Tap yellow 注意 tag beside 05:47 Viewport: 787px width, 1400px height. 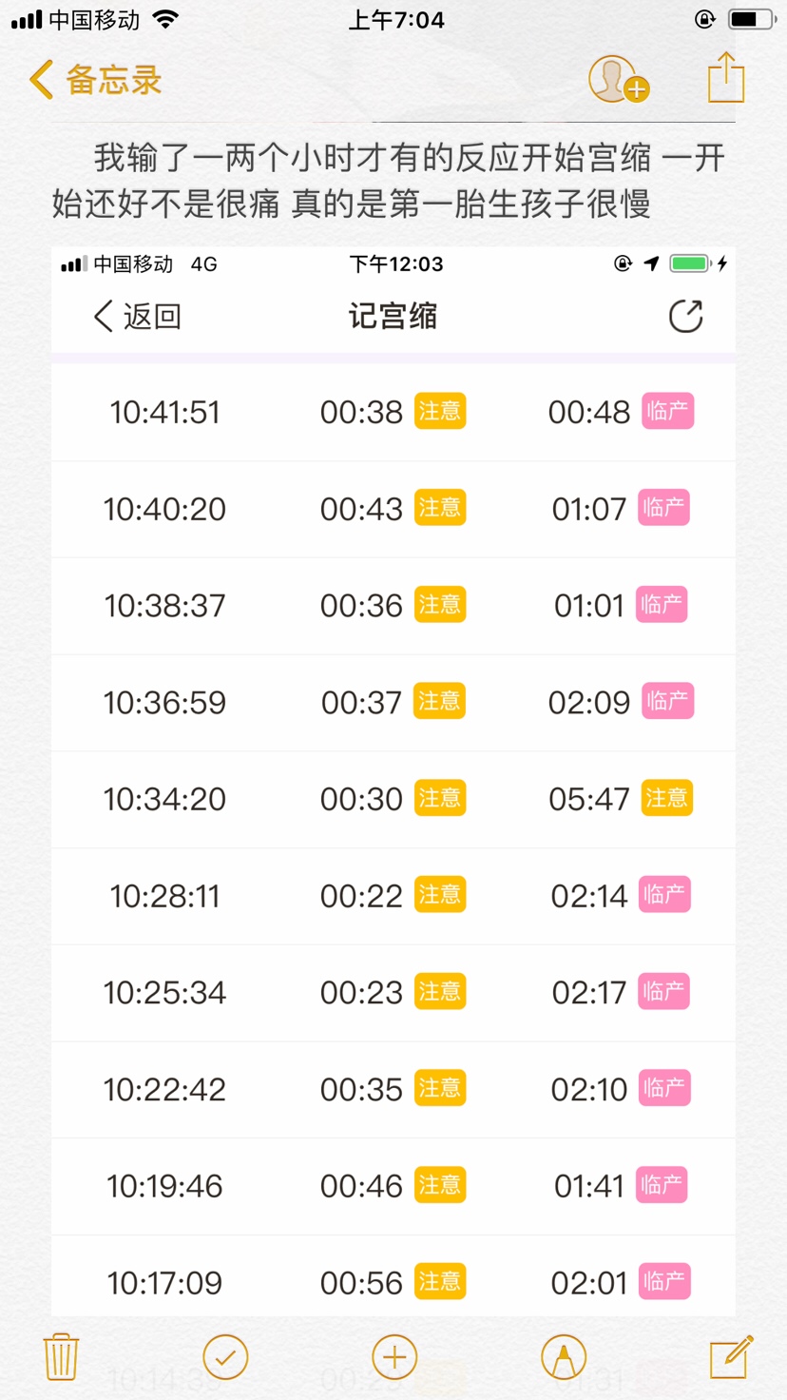point(667,798)
